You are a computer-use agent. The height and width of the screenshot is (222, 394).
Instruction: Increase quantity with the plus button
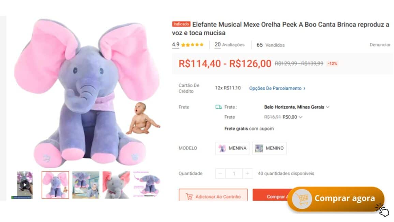247,174
